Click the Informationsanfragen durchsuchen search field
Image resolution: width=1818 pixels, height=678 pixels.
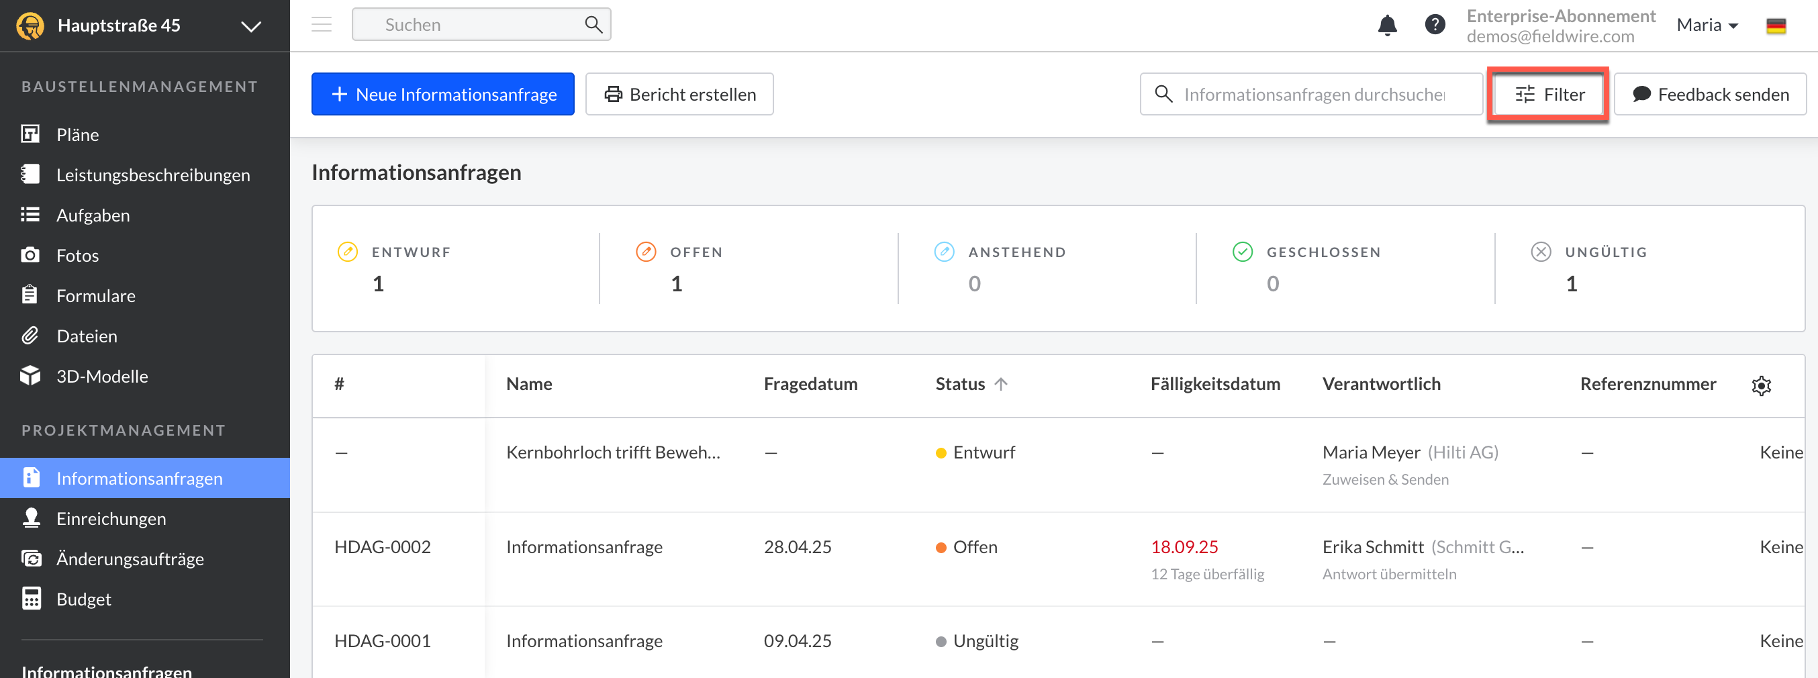point(1313,95)
